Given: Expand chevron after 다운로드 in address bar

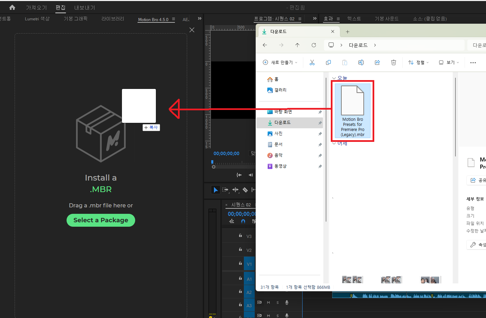Looking at the screenshot, I should point(375,45).
